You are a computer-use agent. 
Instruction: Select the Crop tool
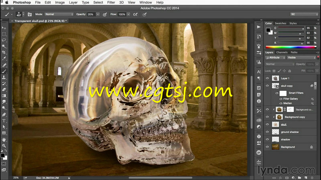pos(4,52)
